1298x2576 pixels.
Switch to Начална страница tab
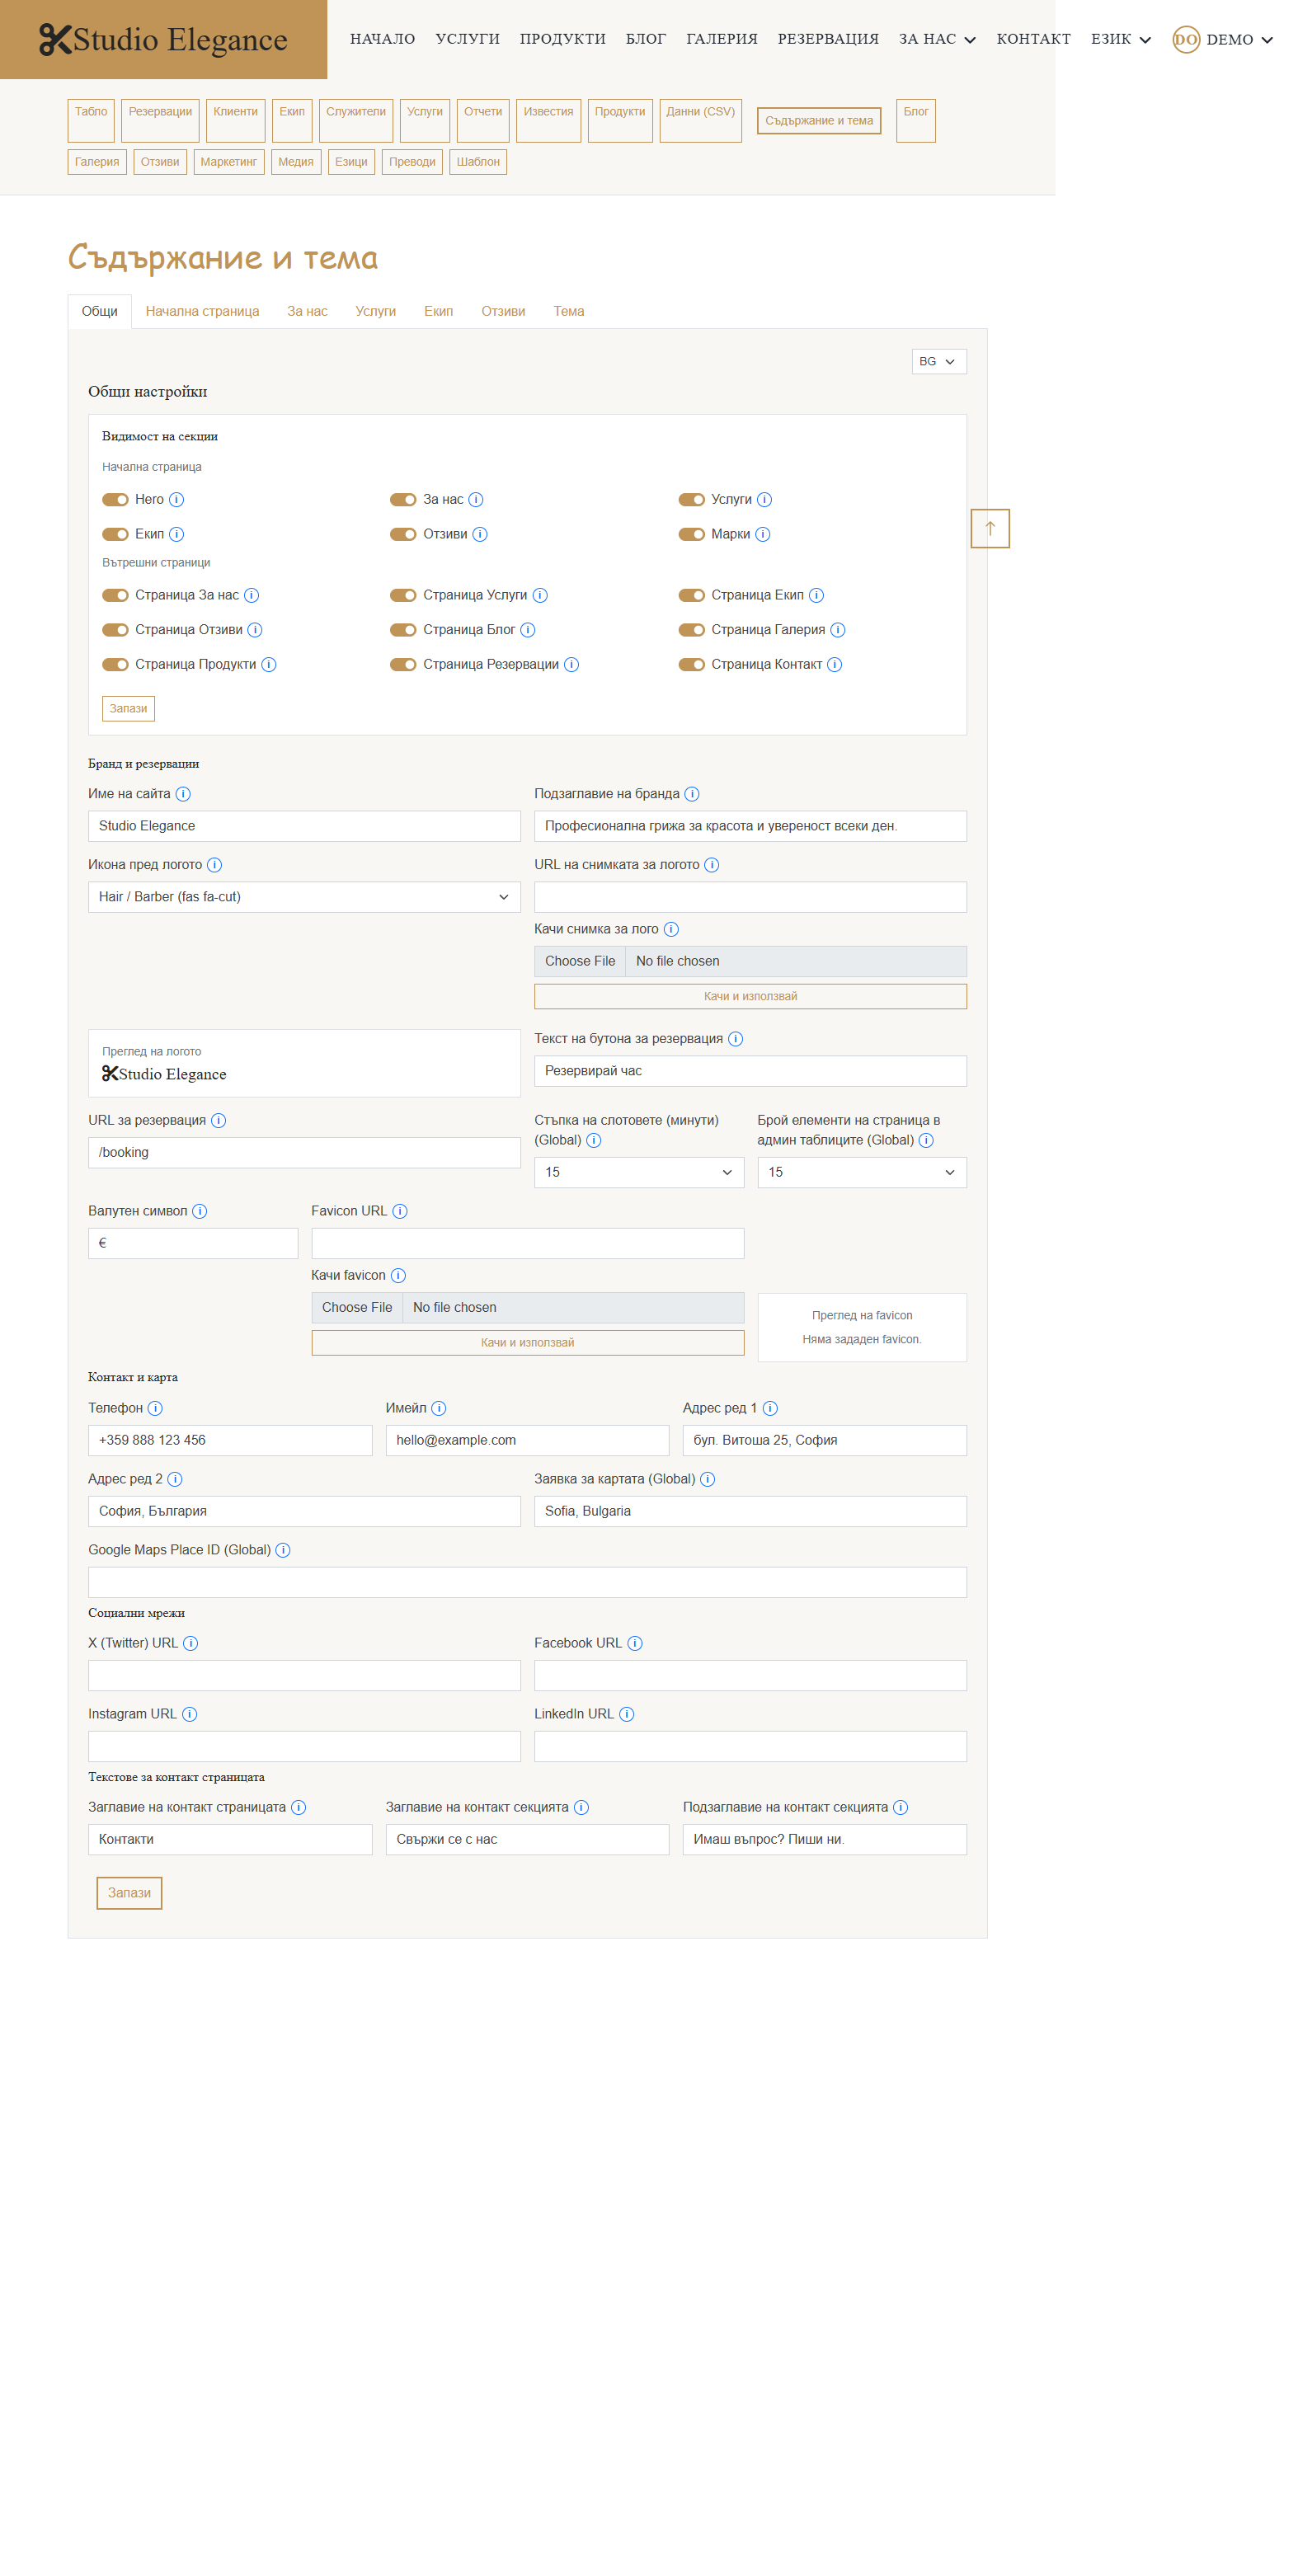pyautogui.click(x=202, y=311)
